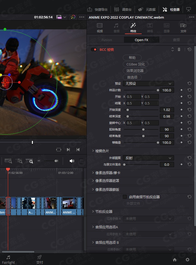This screenshot has height=265, width=196.
Task: Open the home project manager icon
Action: pyautogui.click(x=175, y=260)
